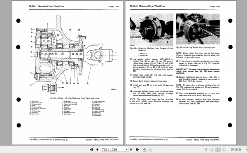
Task: Click the greyed next view icon
Action: (x=150, y=150)
